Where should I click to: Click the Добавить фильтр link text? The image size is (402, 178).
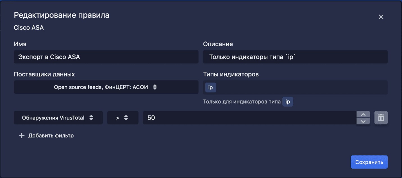[x=51, y=136]
